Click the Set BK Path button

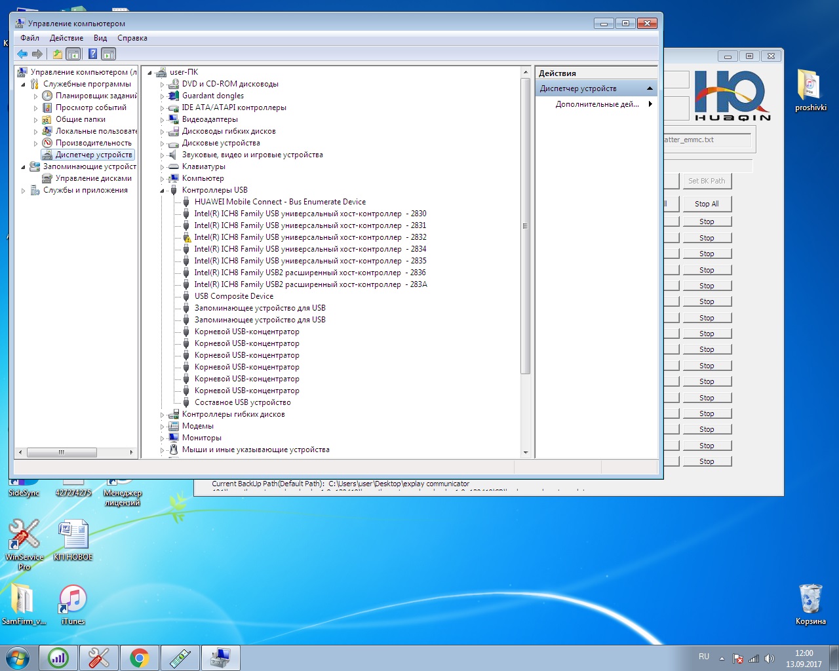point(706,181)
